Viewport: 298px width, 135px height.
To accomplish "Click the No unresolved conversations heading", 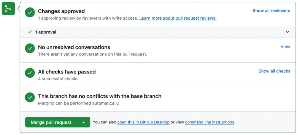I will click(74, 47).
